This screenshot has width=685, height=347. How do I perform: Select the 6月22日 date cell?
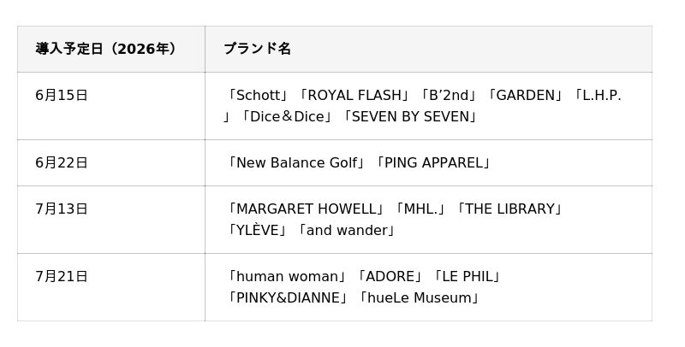[x=111, y=163]
